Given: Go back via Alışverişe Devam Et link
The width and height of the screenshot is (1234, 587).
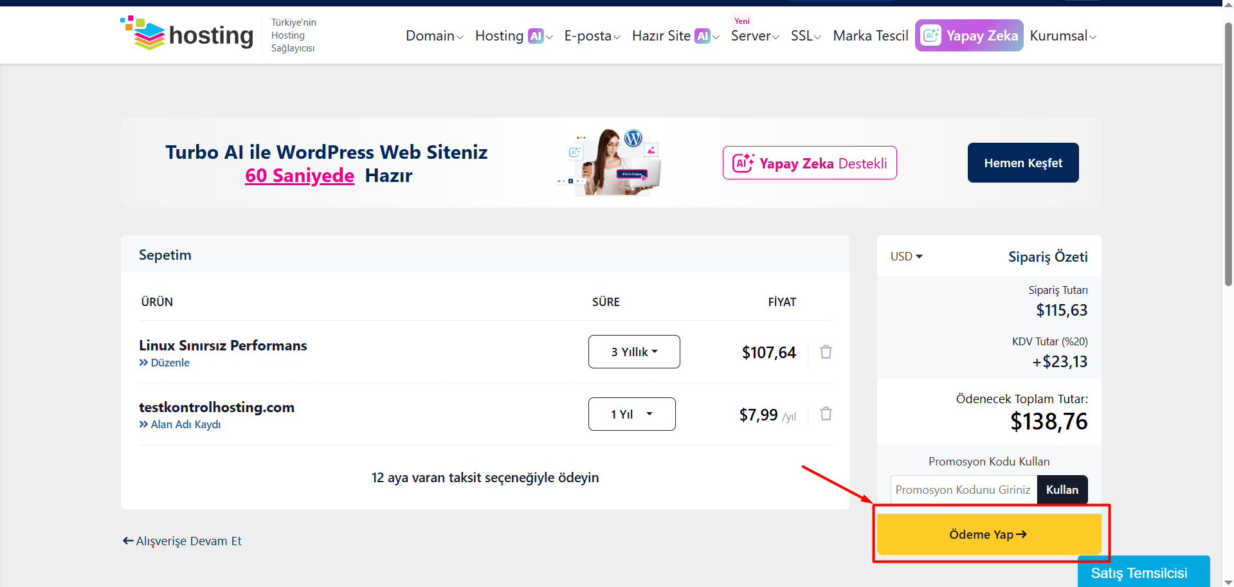Looking at the screenshot, I should pos(182,541).
